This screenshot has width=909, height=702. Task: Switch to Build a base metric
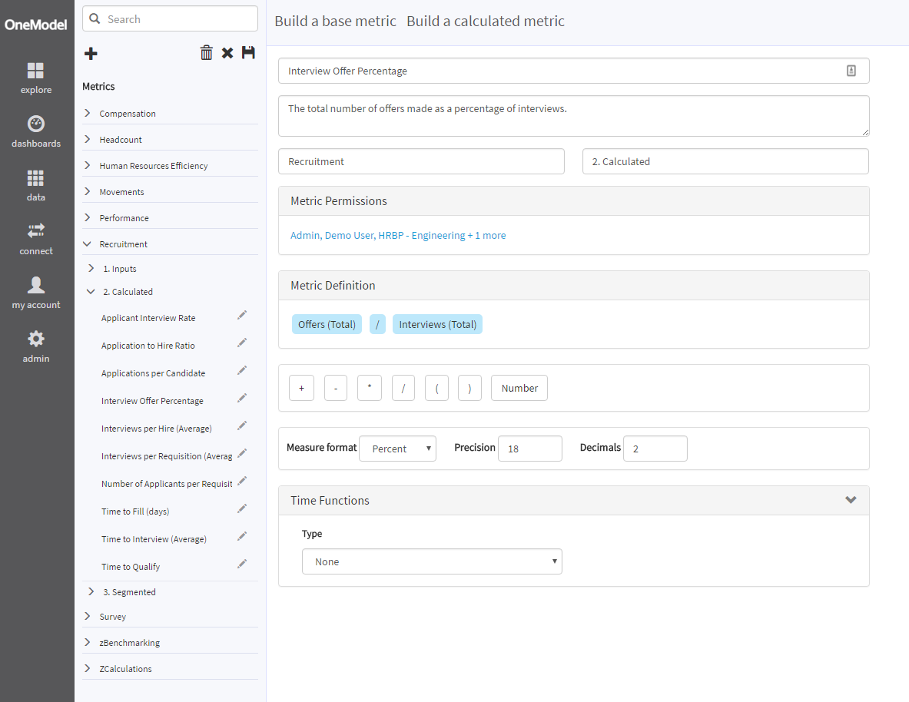335,22
